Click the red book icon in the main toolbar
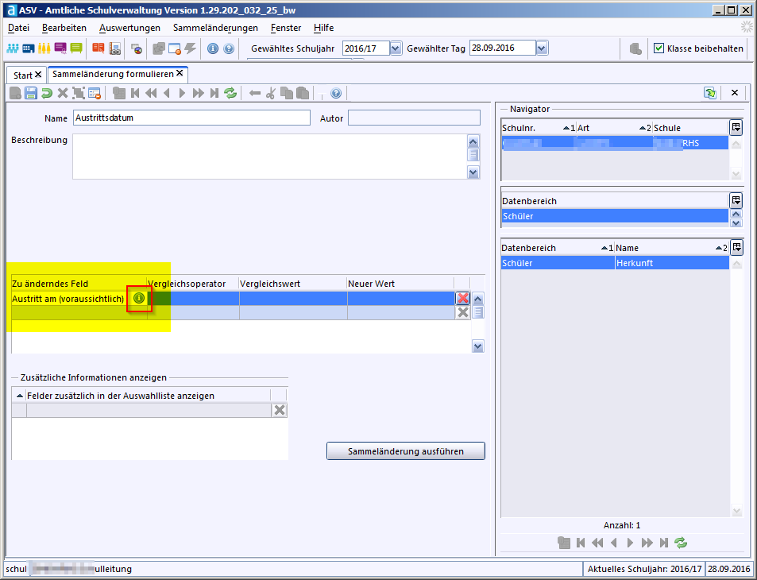Viewport: 757px width, 580px height. [98, 48]
